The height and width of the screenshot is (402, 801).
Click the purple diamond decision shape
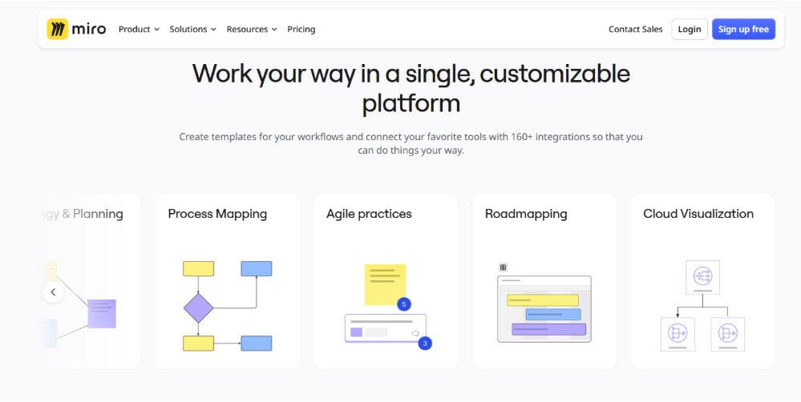coord(198,308)
